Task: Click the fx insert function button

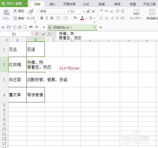Action: pos(50,34)
